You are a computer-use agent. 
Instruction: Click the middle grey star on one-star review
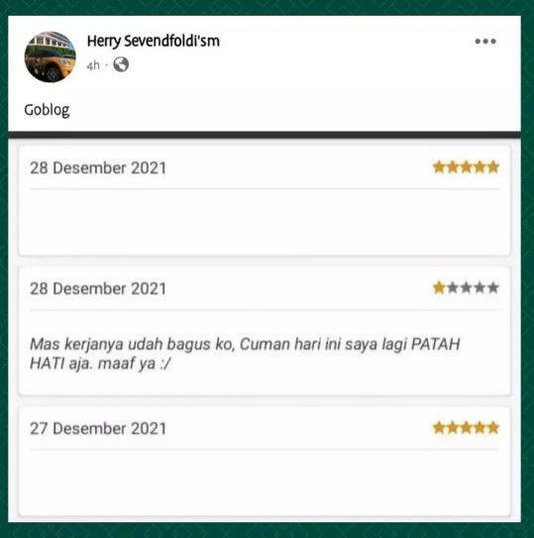tap(466, 288)
